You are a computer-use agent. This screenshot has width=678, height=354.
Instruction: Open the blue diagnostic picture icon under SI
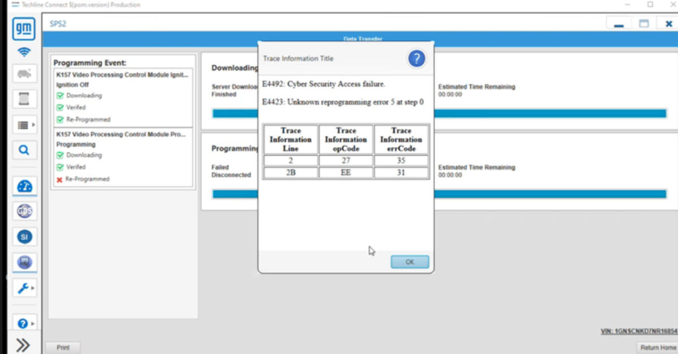(x=24, y=262)
